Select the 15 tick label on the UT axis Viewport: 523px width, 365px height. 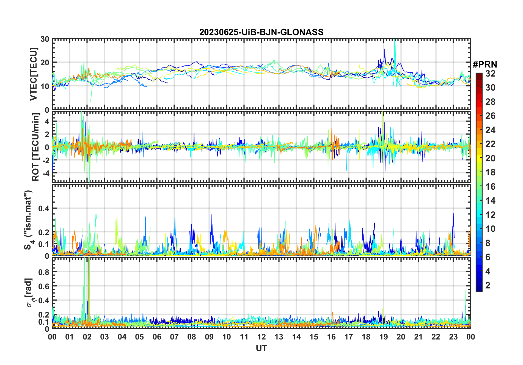[314, 337]
